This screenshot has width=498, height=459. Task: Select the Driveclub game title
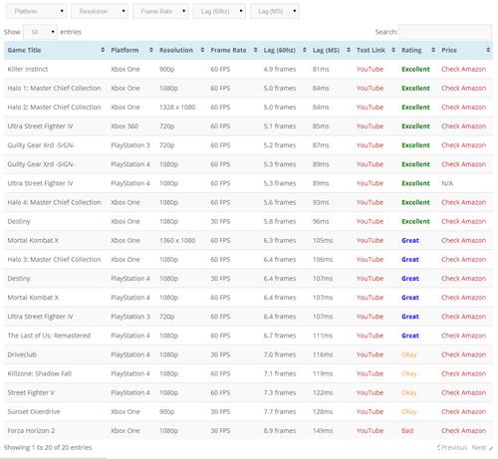[22, 354]
